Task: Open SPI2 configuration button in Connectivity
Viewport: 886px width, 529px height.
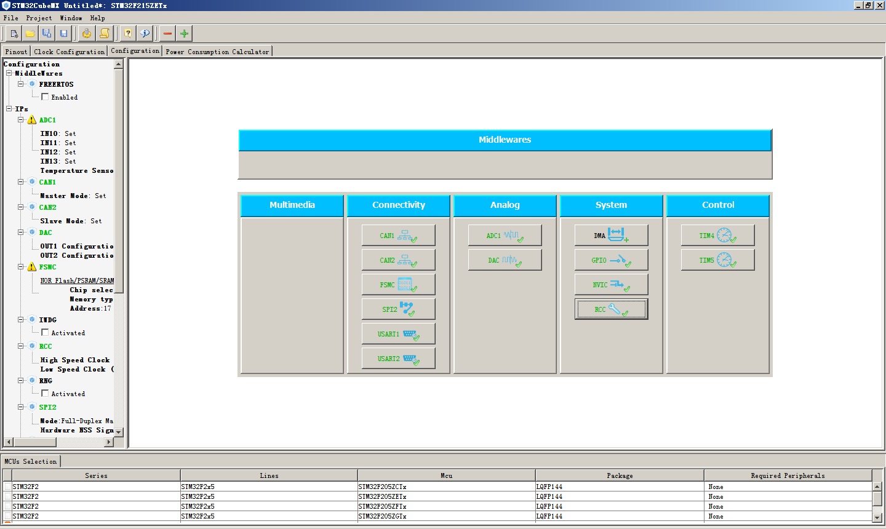Action: 398,309
